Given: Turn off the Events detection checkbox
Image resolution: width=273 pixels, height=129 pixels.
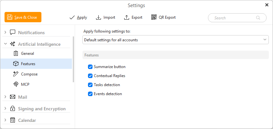Looking at the screenshot, I should 90,94.
